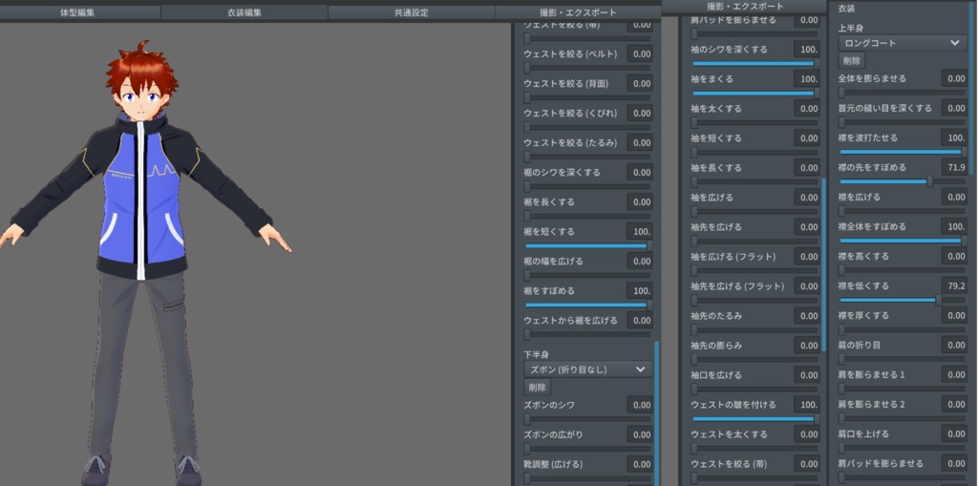Click the 袖を太くする slider track
This screenshot has width=978, height=486.
(x=755, y=123)
